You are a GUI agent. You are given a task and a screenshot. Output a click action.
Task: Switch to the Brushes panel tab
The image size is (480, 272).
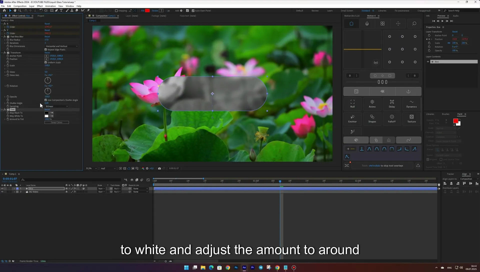coord(445,114)
